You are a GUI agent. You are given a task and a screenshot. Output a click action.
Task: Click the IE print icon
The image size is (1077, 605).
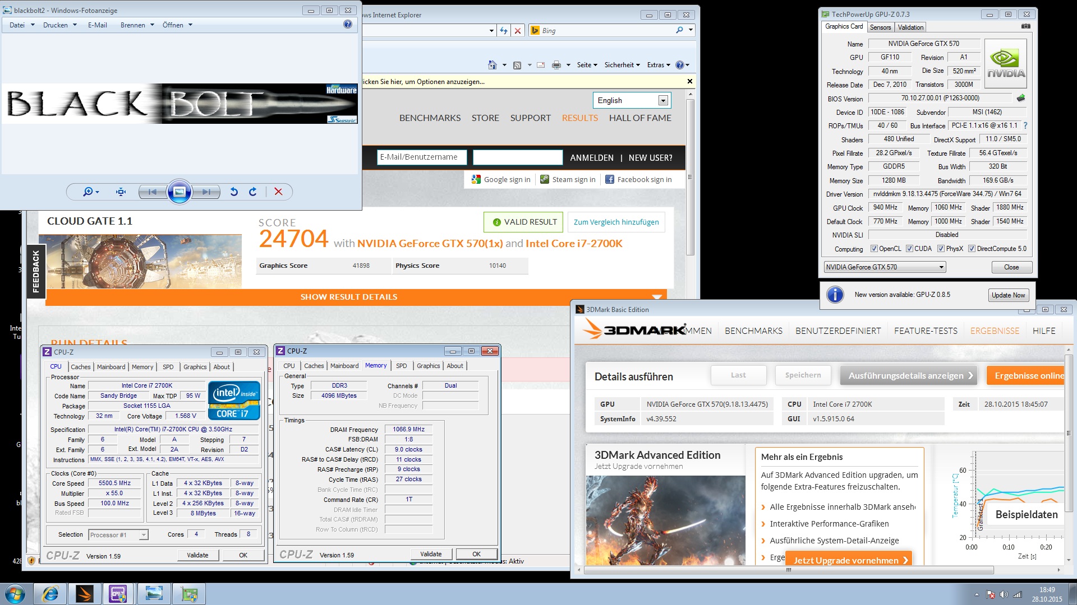(556, 65)
